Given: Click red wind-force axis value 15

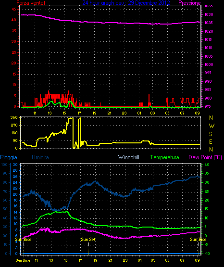Looking at the screenshot, I should tap(14, 74).
